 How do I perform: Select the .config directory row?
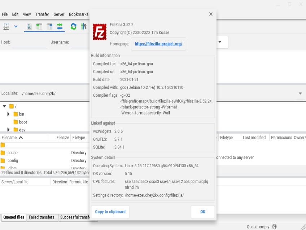pos(45,160)
